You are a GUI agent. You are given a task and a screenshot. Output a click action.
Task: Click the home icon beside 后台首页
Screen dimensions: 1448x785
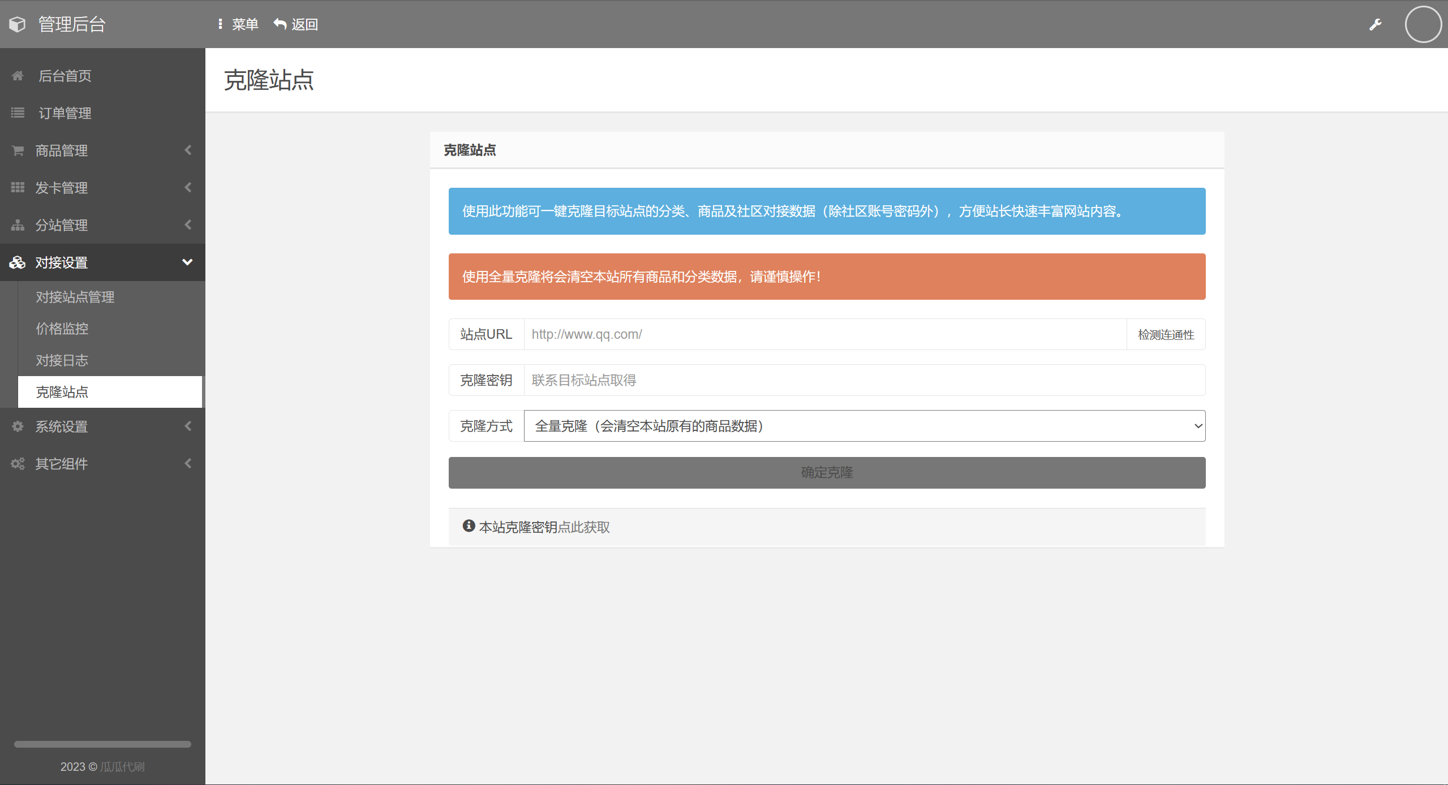18,76
